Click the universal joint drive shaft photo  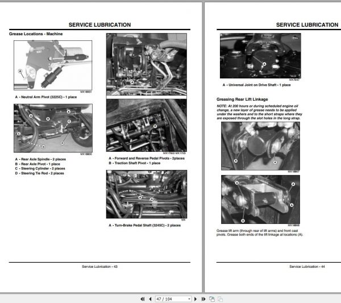(x=260, y=56)
